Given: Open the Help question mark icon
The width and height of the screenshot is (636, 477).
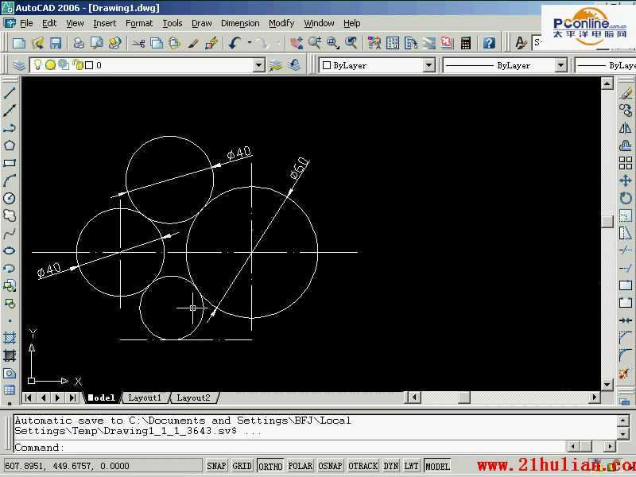Looking at the screenshot, I should click(489, 43).
